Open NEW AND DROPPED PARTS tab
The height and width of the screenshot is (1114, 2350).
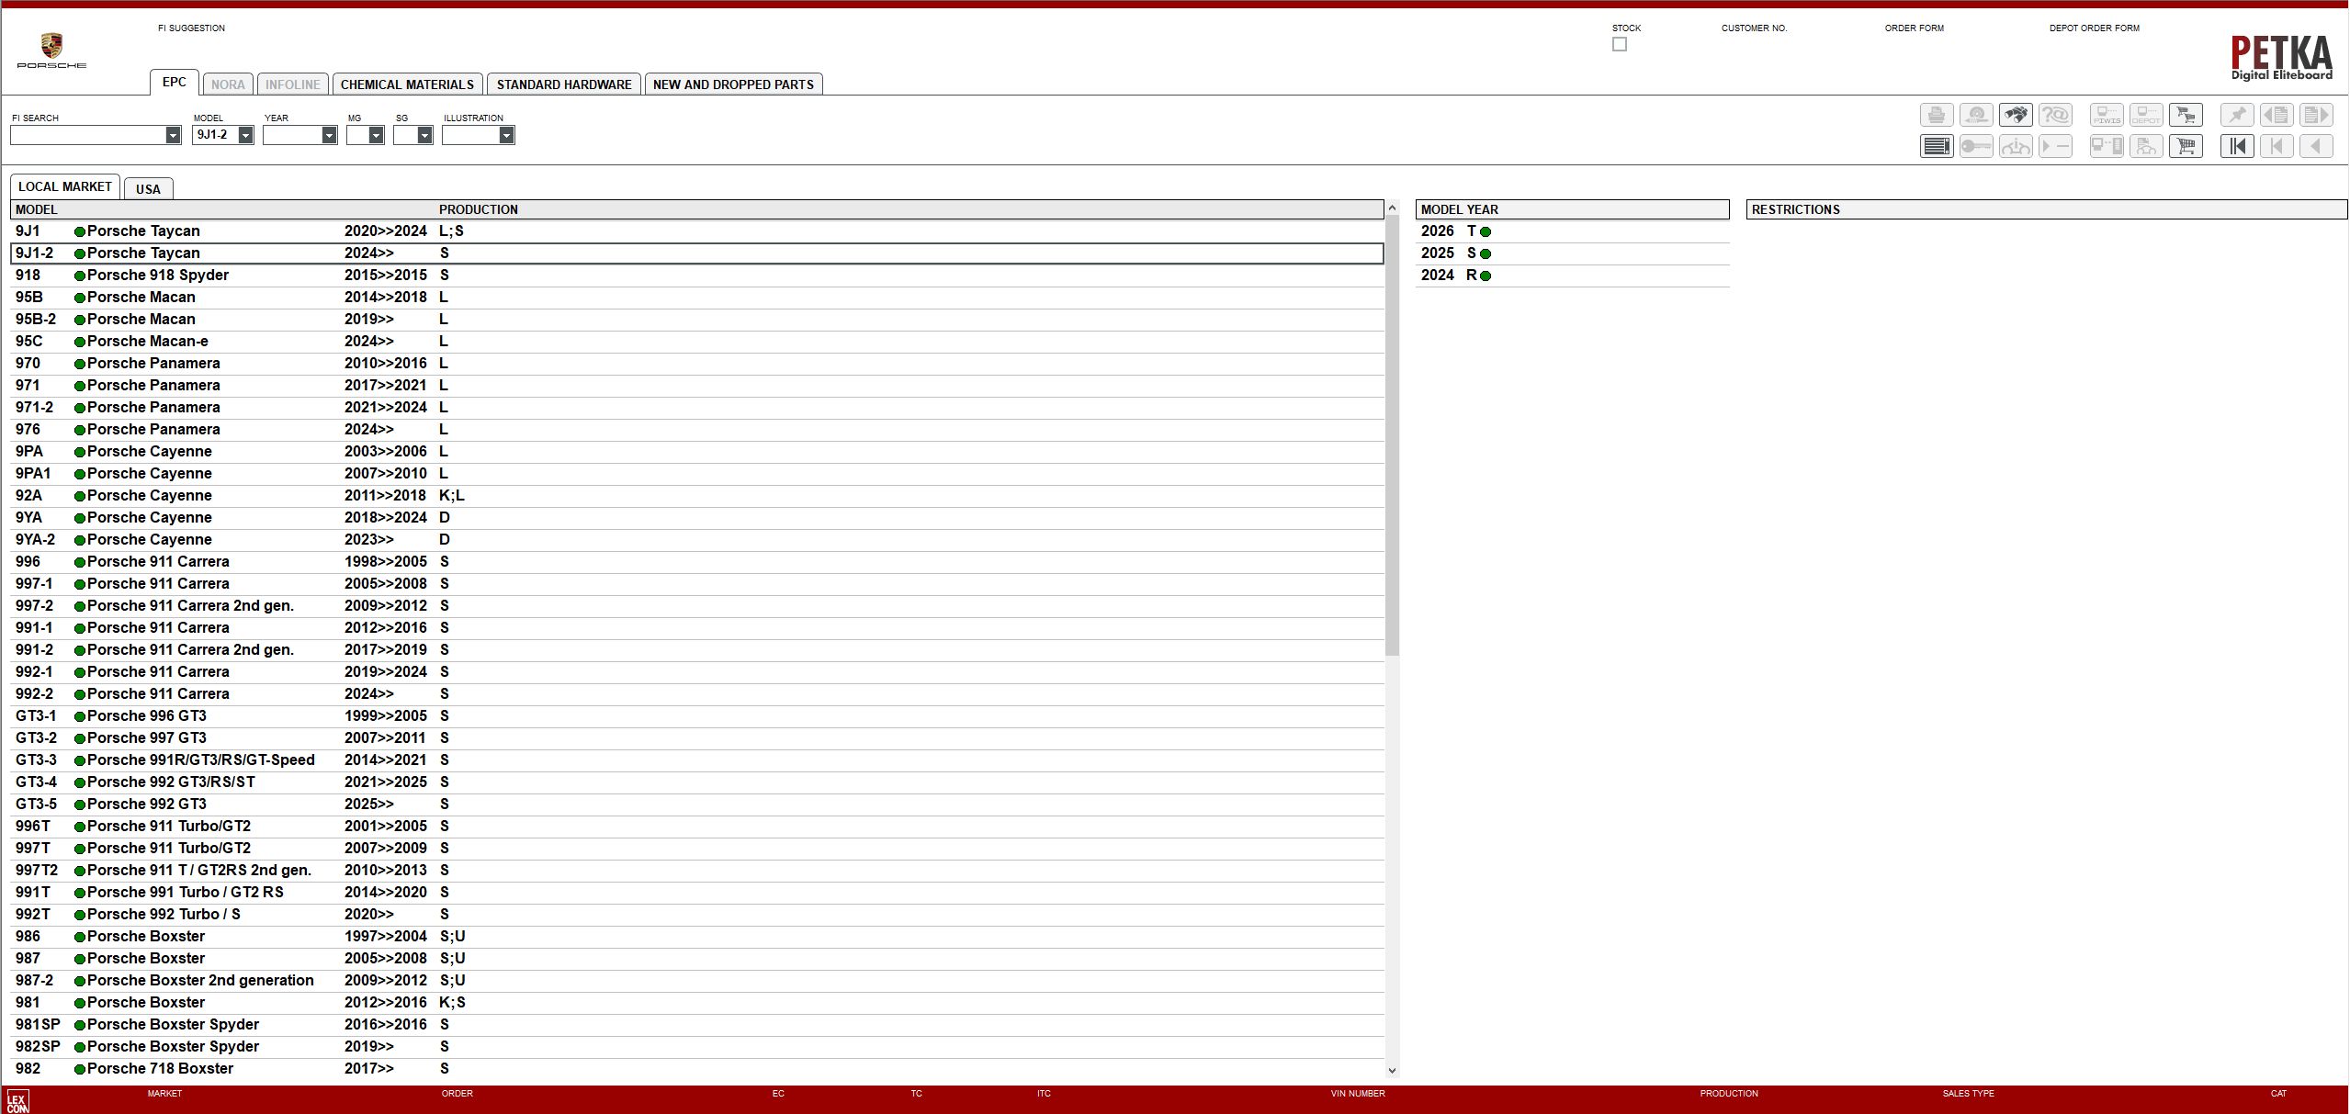(x=733, y=84)
